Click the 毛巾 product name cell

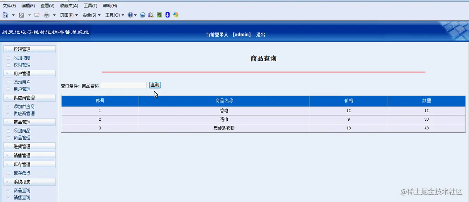coord(224,120)
